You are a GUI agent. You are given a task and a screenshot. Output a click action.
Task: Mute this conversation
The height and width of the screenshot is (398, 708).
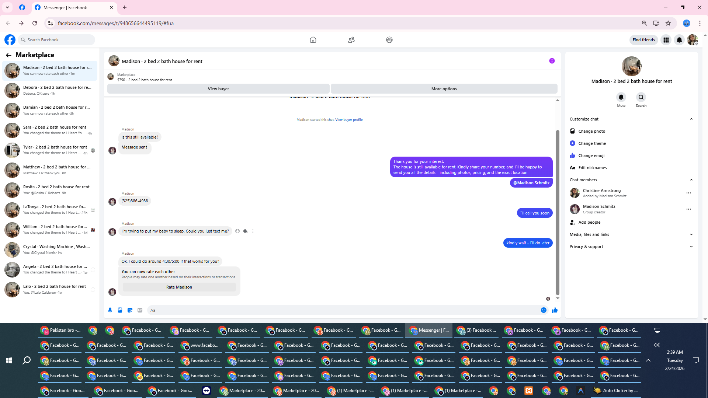point(621,97)
